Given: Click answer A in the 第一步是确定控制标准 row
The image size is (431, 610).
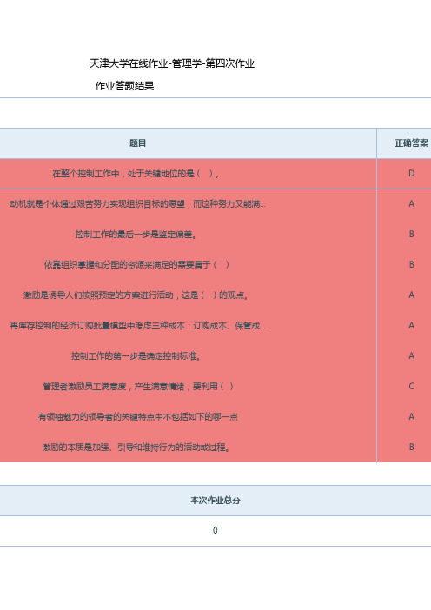Looking at the screenshot, I should coord(412,355).
